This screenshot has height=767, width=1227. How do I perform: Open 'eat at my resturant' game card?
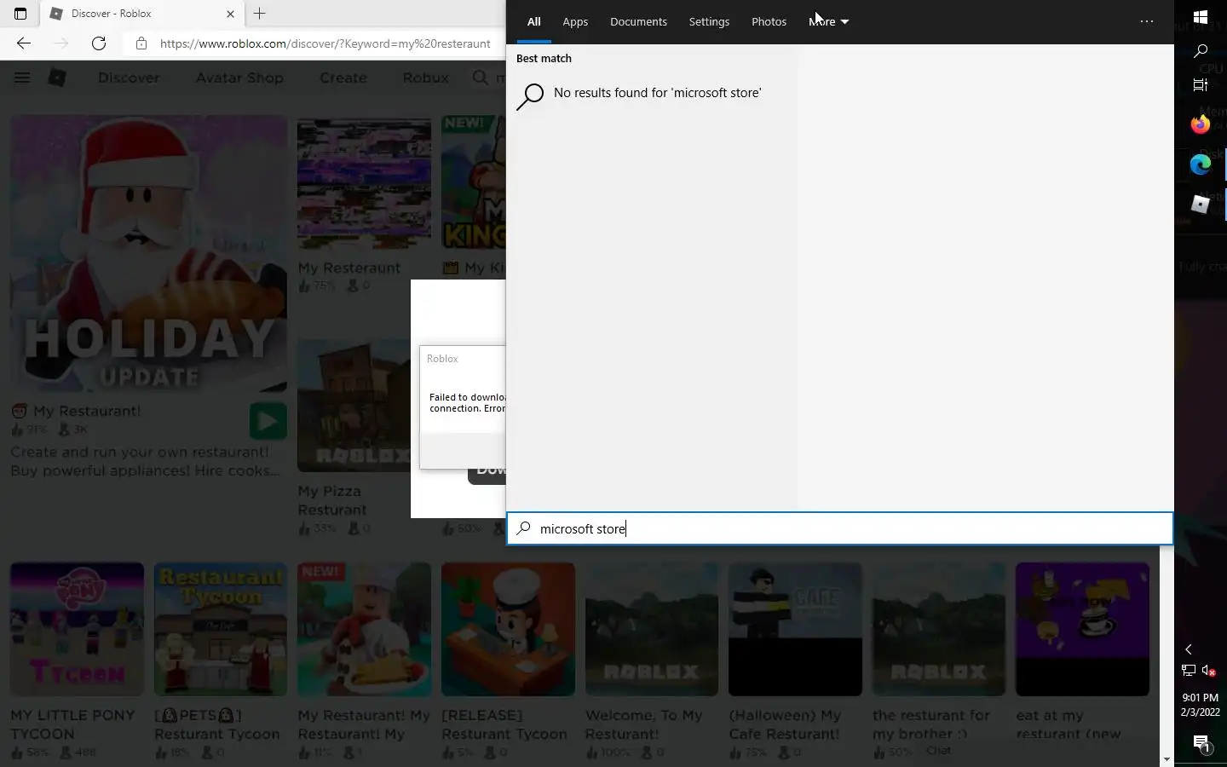point(1082,660)
